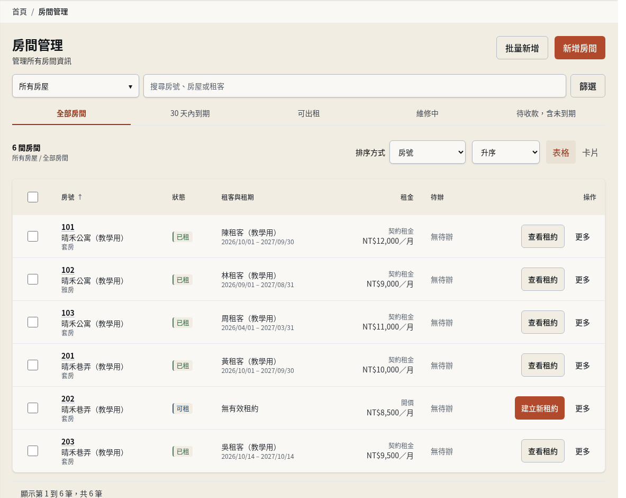Open 更多 options for room 102

tap(583, 279)
